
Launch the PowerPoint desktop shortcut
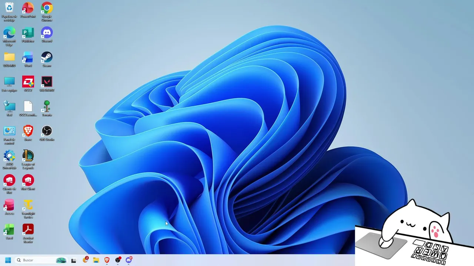tap(28, 10)
